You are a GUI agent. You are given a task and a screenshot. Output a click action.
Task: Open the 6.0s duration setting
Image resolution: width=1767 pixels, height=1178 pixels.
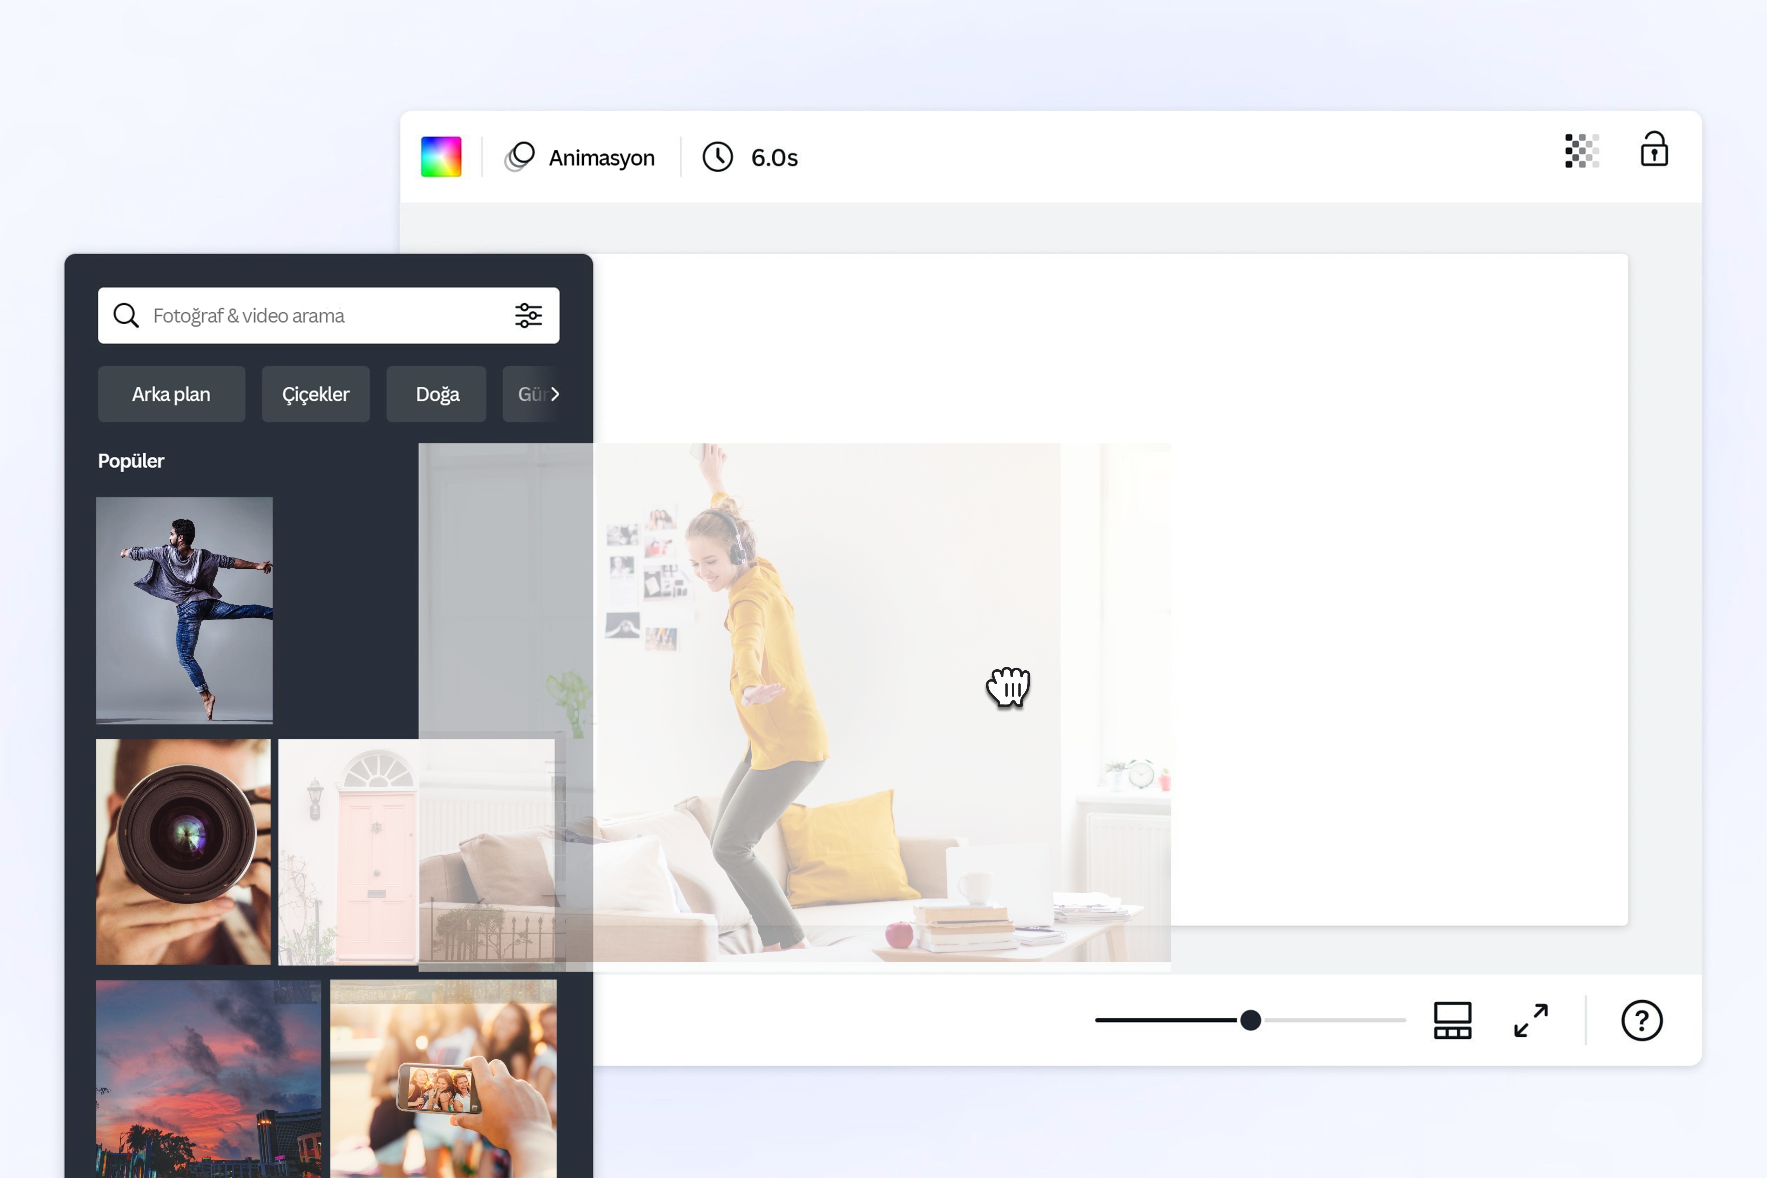coord(750,158)
